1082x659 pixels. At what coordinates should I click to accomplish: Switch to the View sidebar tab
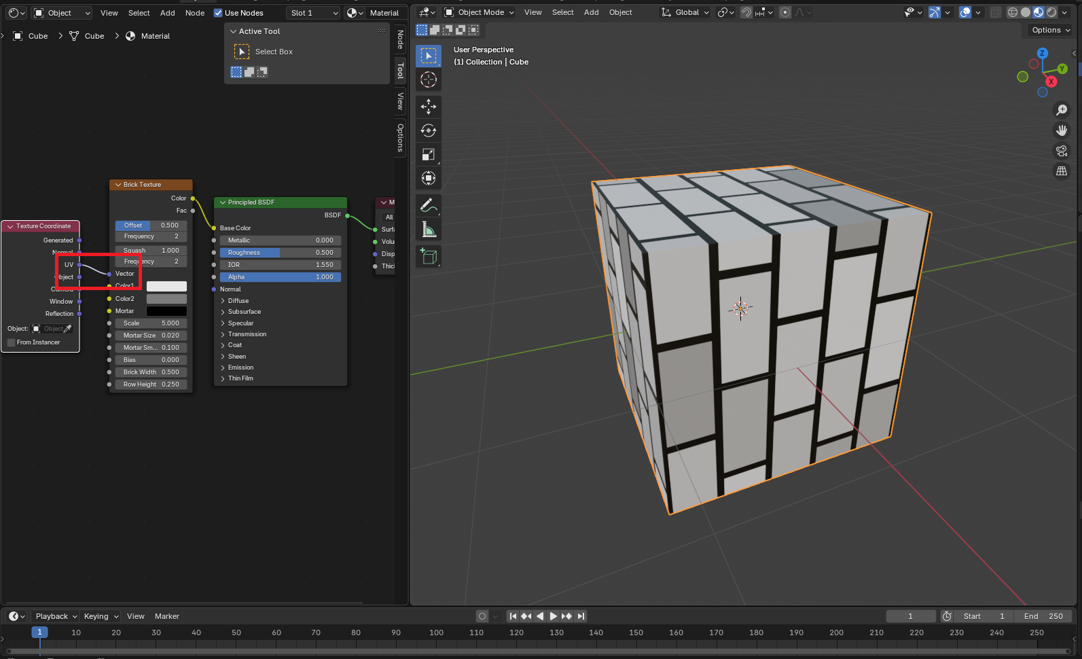[x=400, y=101]
